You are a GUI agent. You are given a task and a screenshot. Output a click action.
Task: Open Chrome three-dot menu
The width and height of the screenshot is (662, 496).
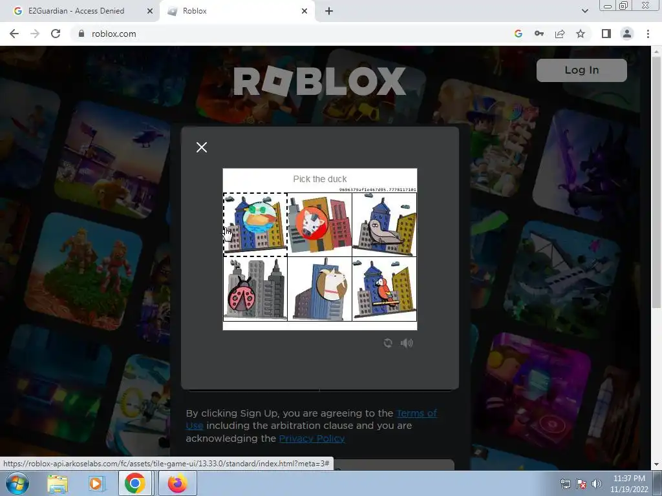click(648, 34)
